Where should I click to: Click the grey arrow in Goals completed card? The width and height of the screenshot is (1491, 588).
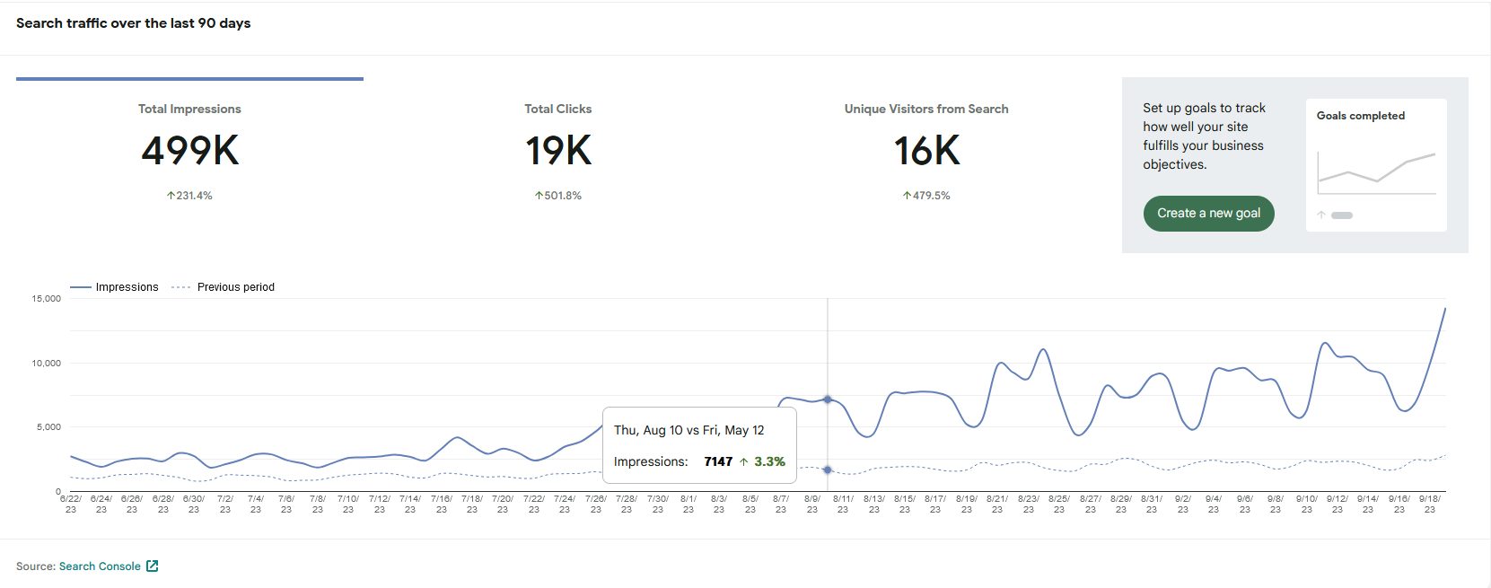(x=1321, y=215)
